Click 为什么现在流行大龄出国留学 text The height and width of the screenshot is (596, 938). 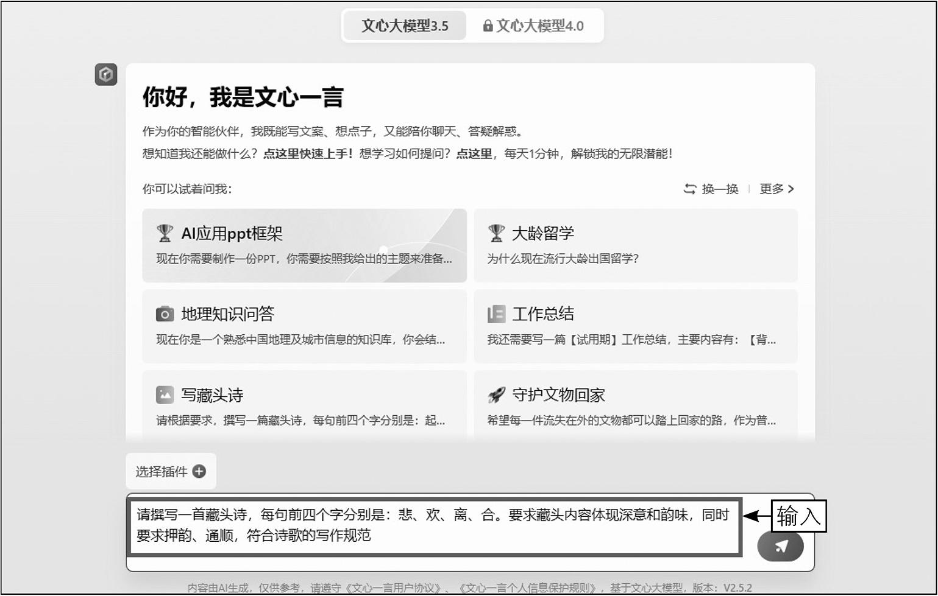coord(563,259)
